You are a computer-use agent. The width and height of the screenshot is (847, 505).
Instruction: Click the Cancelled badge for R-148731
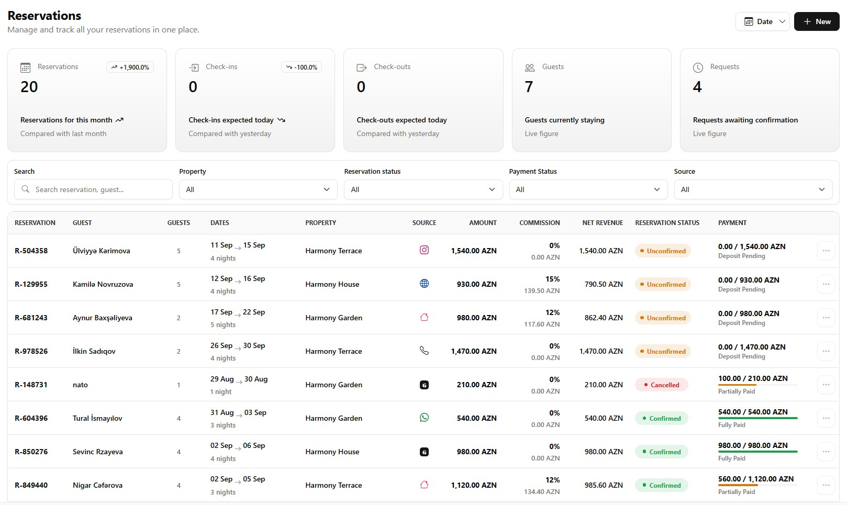click(x=661, y=385)
